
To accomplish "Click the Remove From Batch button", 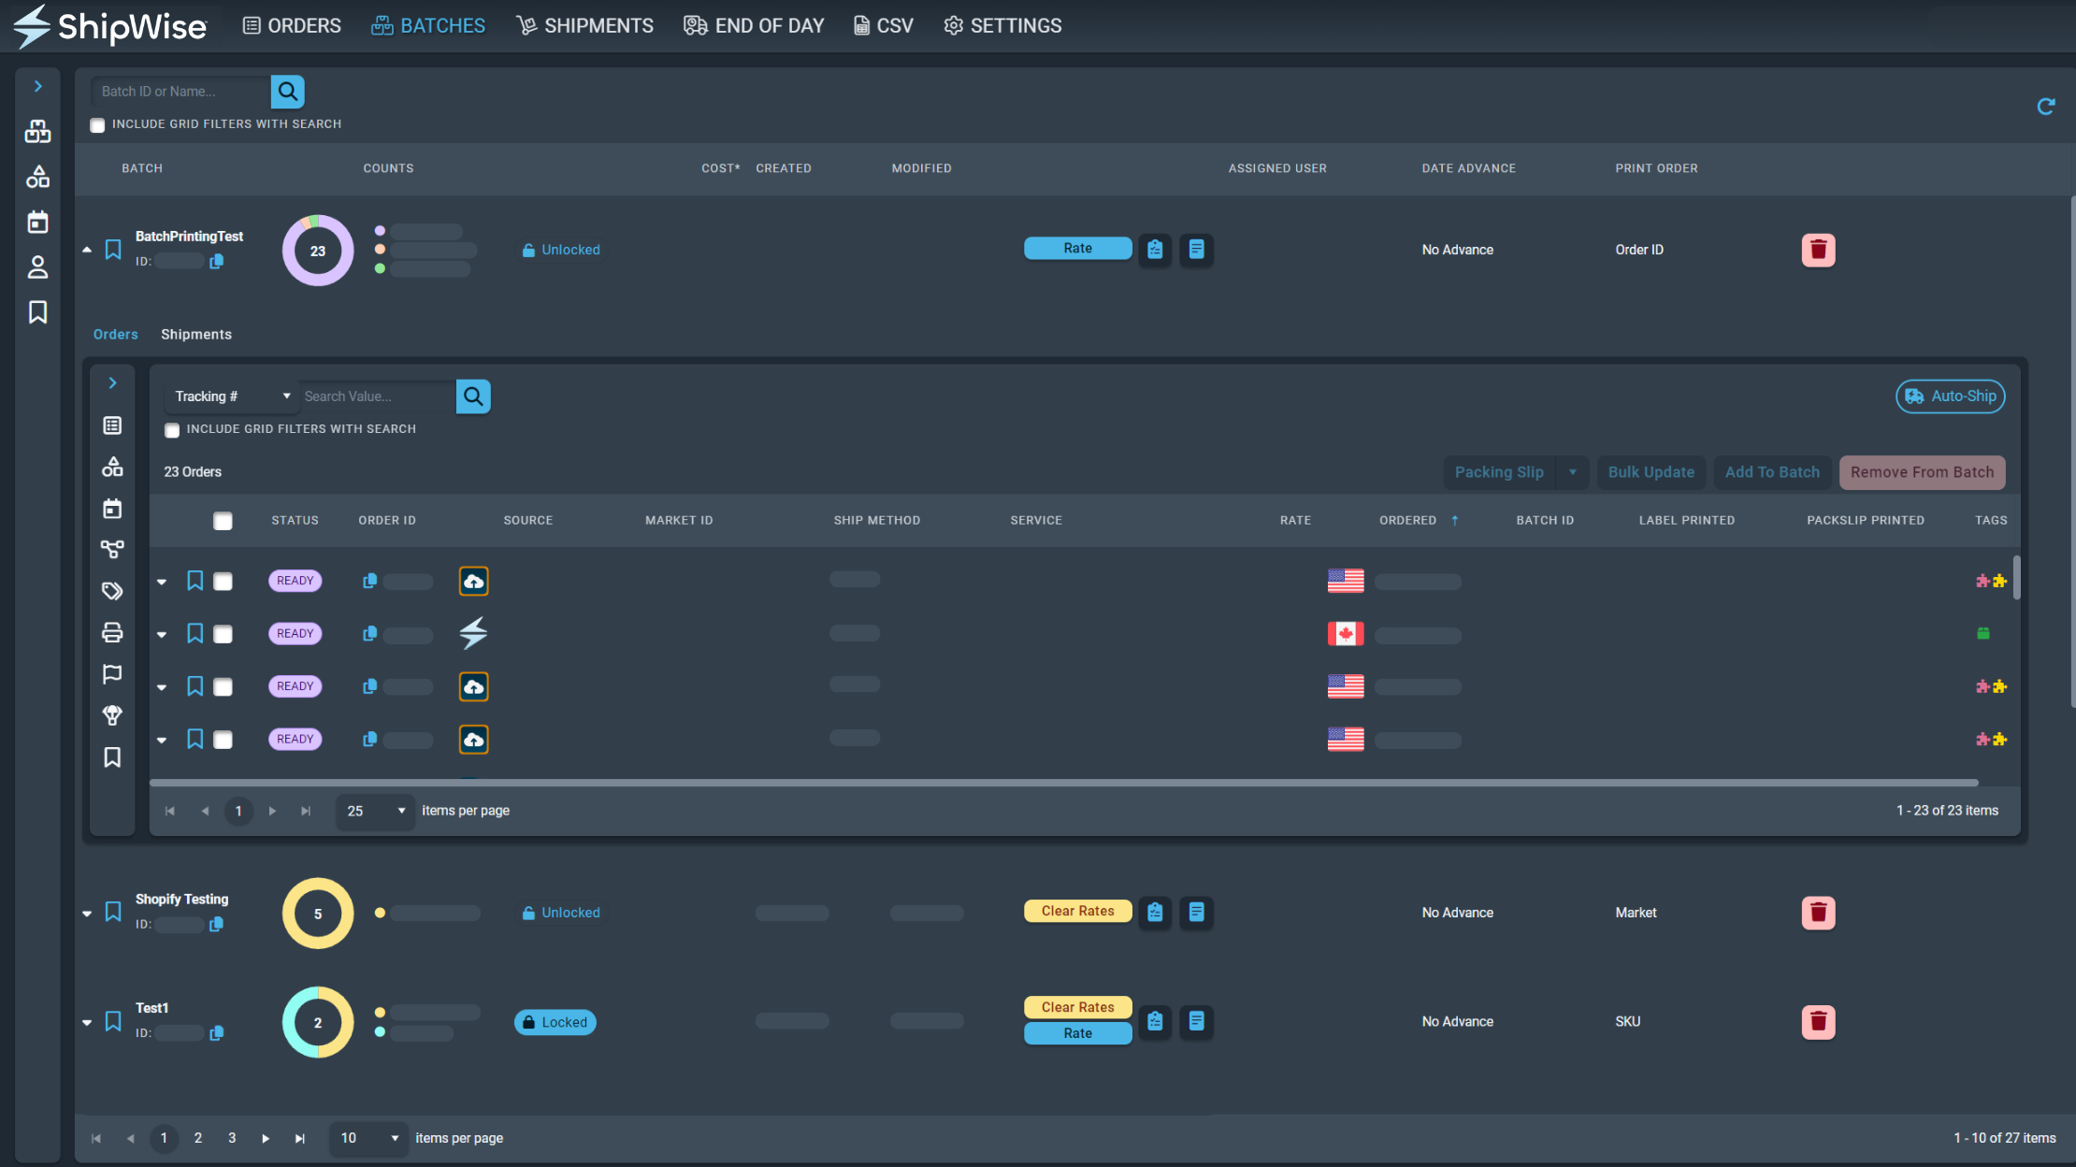I will 1922,472.
